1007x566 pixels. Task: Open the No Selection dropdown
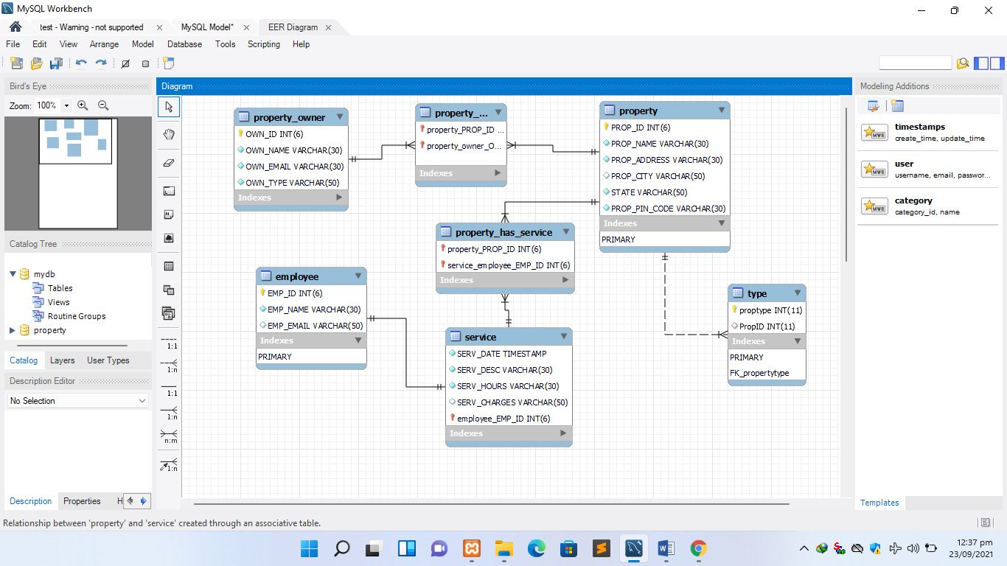(77, 401)
